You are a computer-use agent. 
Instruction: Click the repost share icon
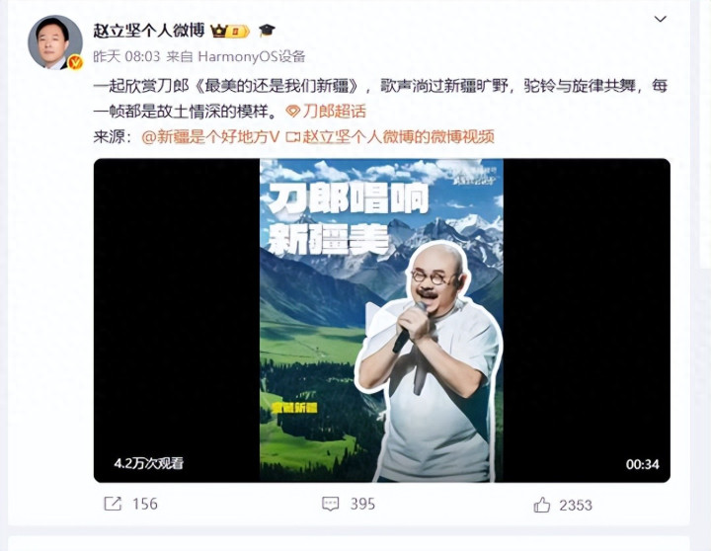[x=113, y=504]
